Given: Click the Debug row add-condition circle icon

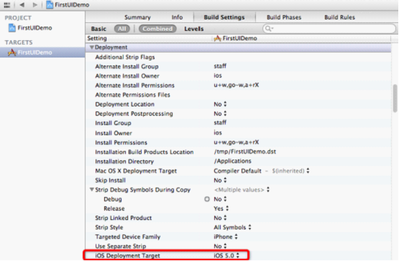Looking at the screenshot, I should [207, 199].
